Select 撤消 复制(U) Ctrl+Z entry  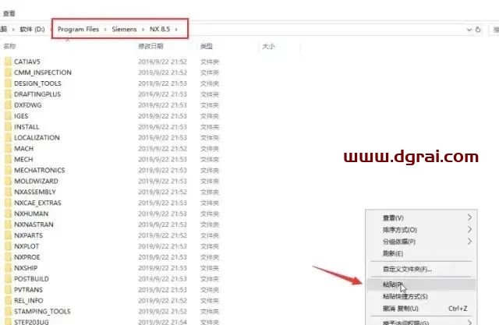click(x=421, y=309)
